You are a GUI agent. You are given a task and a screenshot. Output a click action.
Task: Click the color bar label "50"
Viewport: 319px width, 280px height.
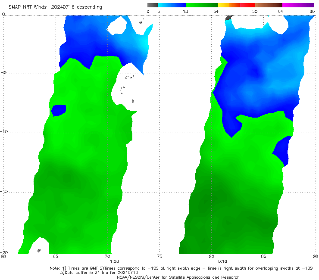(x=255, y=12)
